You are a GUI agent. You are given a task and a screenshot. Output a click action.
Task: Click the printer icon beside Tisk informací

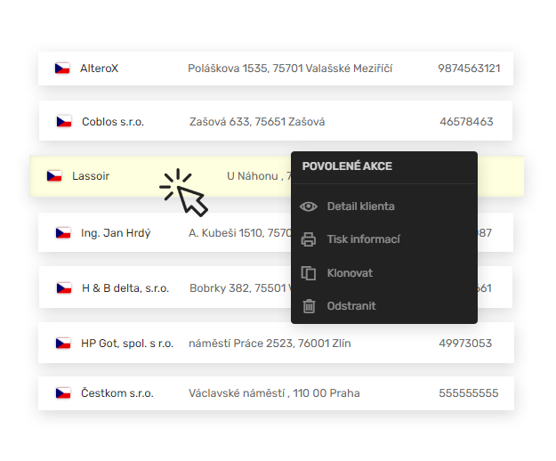coord(309,239)
